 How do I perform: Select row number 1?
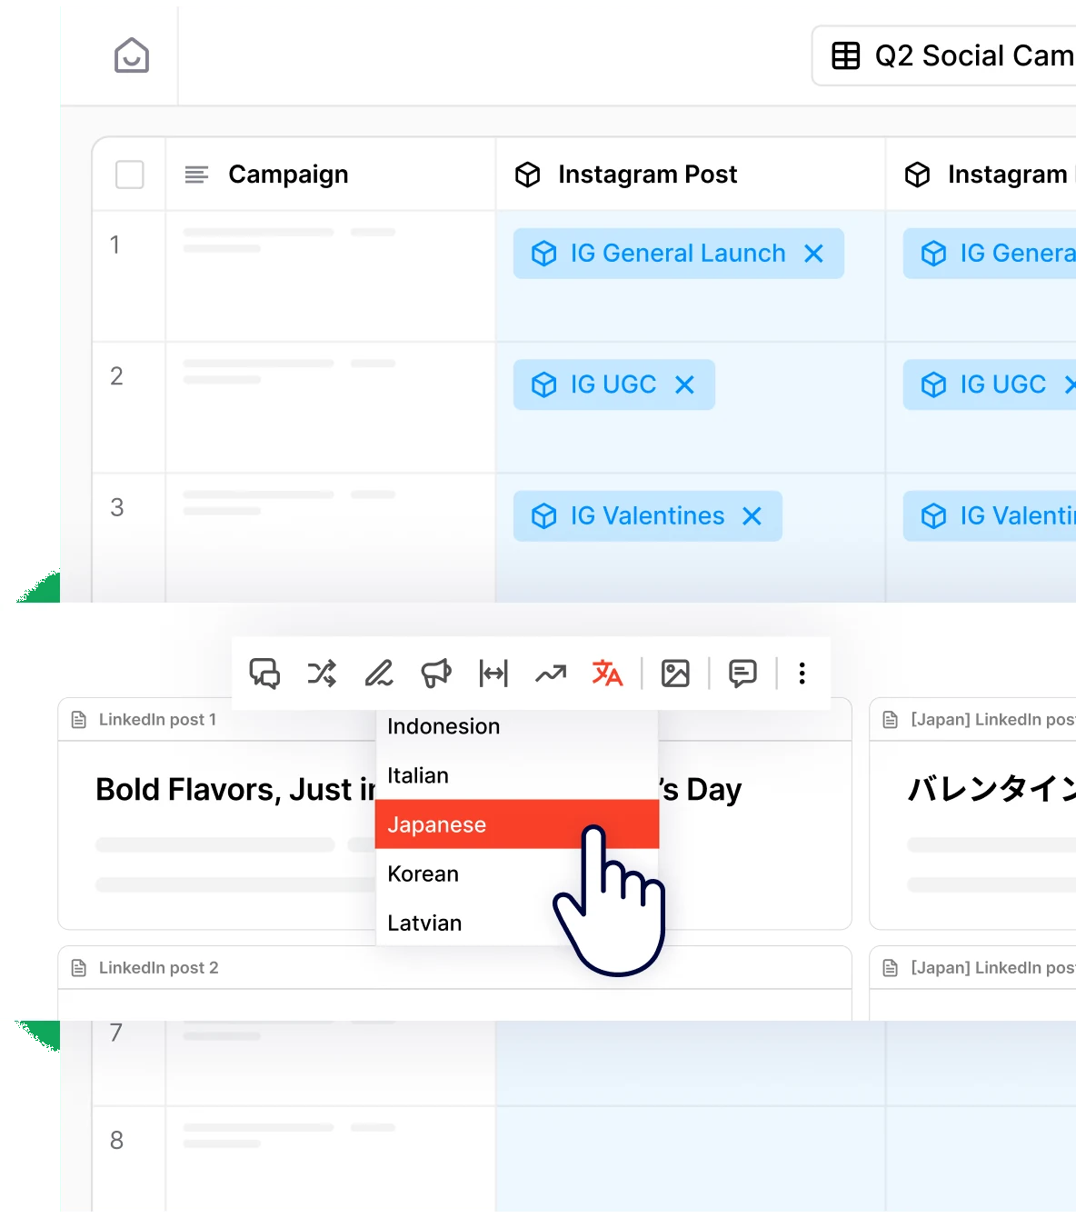click(x=115, y=245)
